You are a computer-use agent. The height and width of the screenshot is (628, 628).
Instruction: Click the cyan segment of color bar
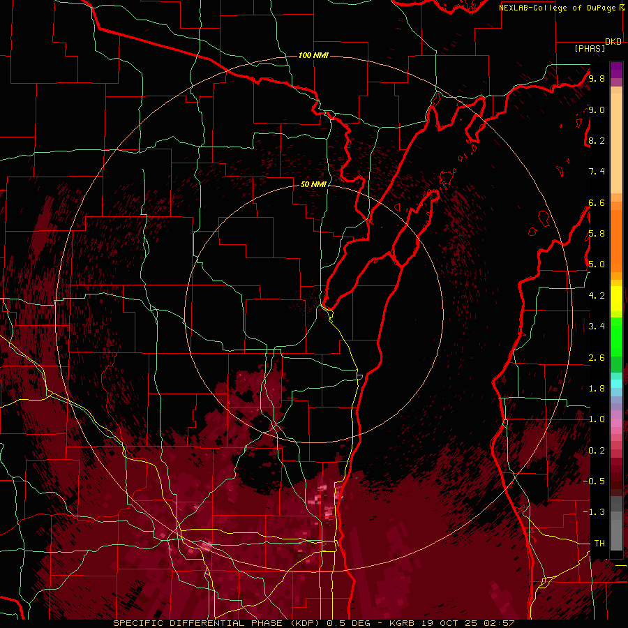[616, 384]
